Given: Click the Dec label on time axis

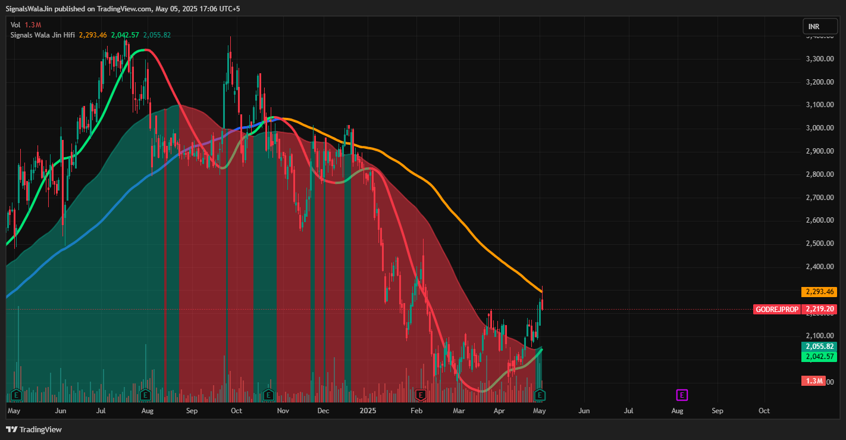Looking at the screenshot, I should tap(323, 411).
